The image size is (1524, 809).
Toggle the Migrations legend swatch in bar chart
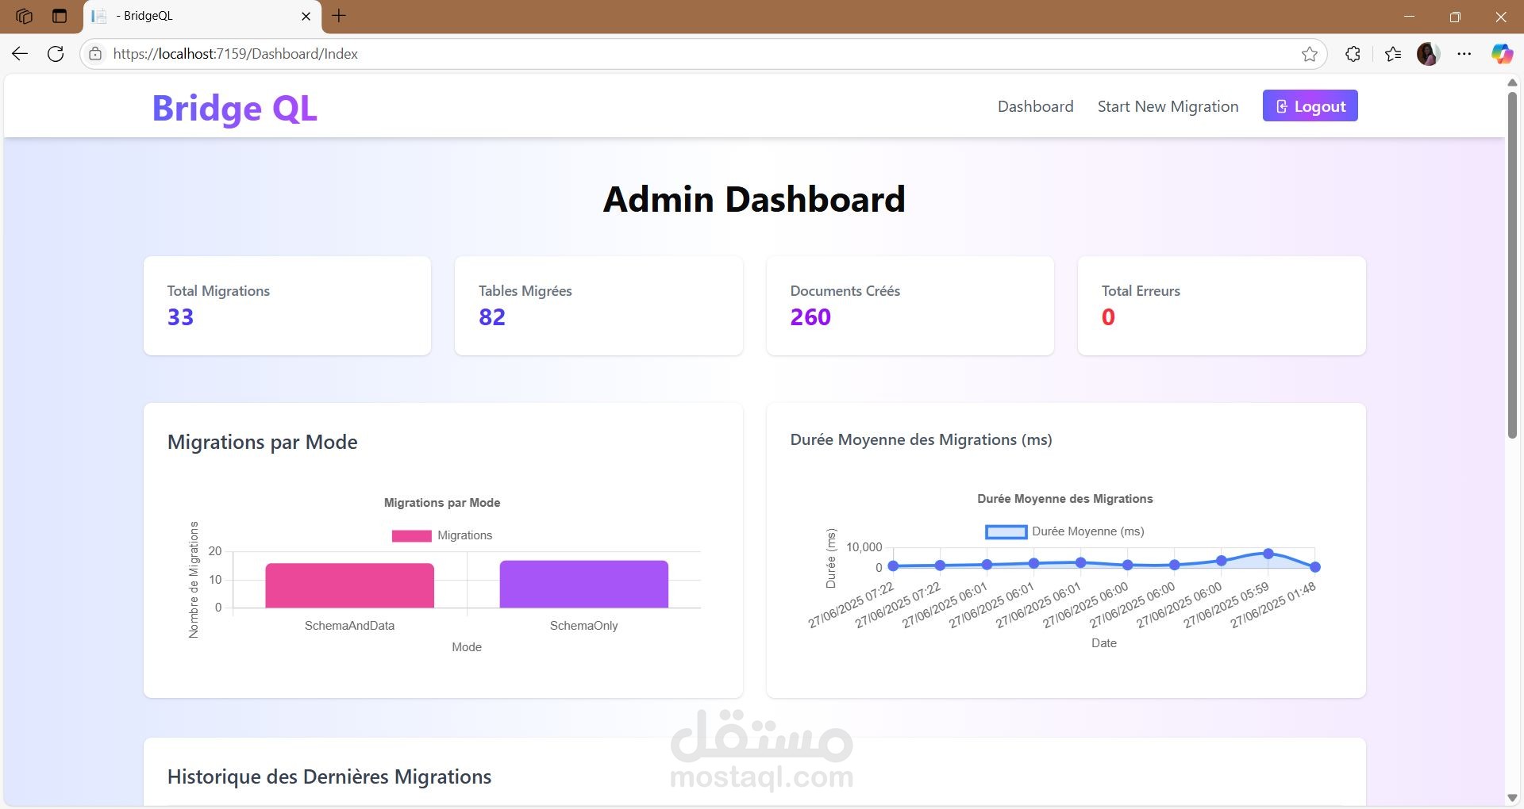(411, 535)
